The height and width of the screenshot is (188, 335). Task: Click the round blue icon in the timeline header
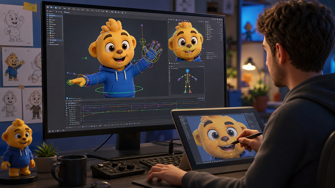pyautogui.click(x=67, y=98)
